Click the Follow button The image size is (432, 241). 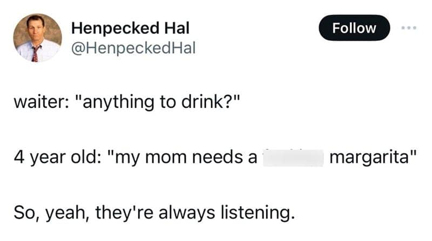[x=354, y=28]
